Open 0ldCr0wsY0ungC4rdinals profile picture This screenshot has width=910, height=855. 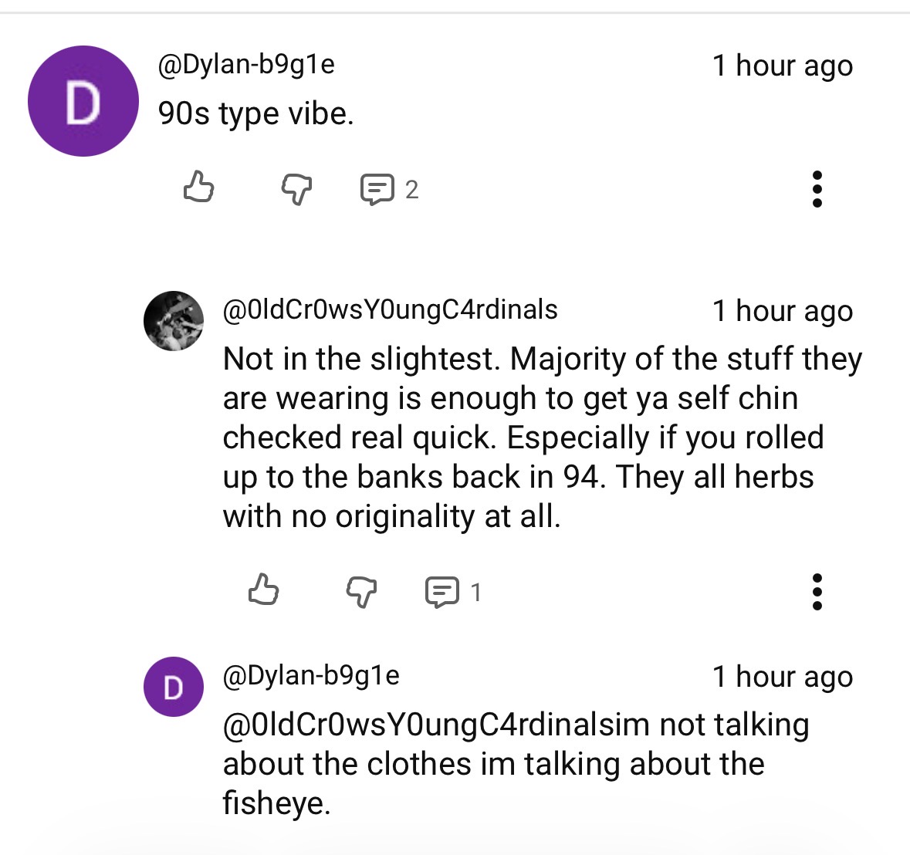pyautogui.click(x=174, y=321)
